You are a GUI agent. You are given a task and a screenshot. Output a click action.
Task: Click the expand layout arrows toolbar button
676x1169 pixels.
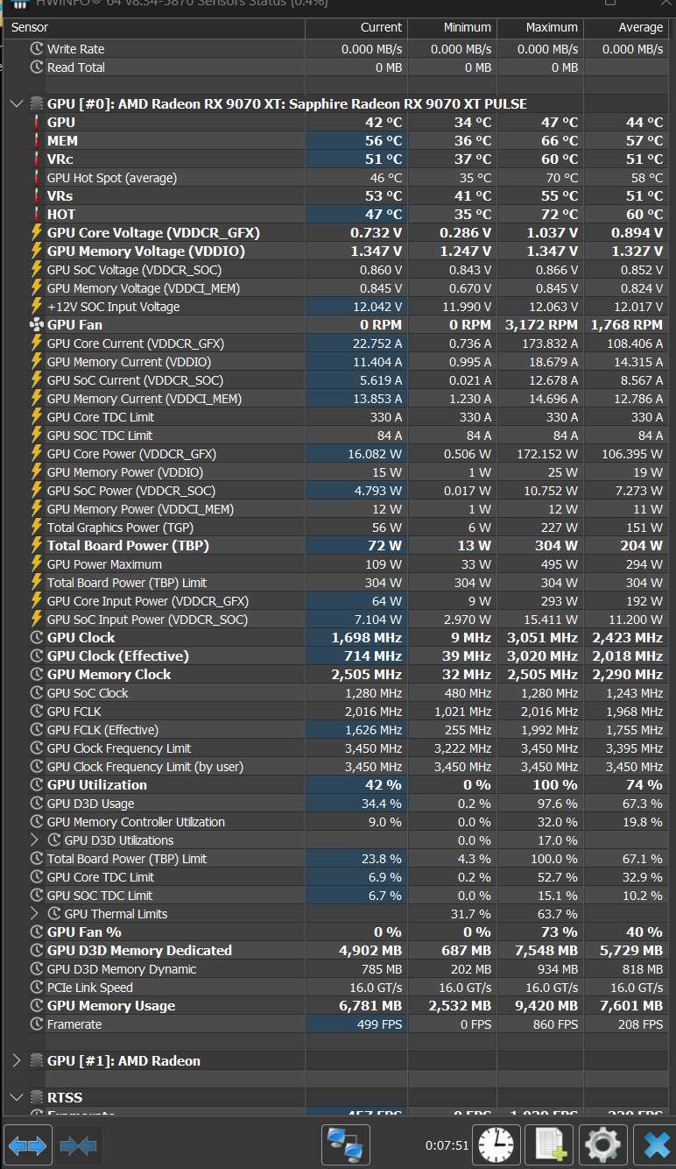click(x=28, y=1145)
